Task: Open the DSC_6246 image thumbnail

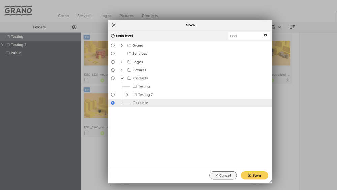Action: pos(96,106)
